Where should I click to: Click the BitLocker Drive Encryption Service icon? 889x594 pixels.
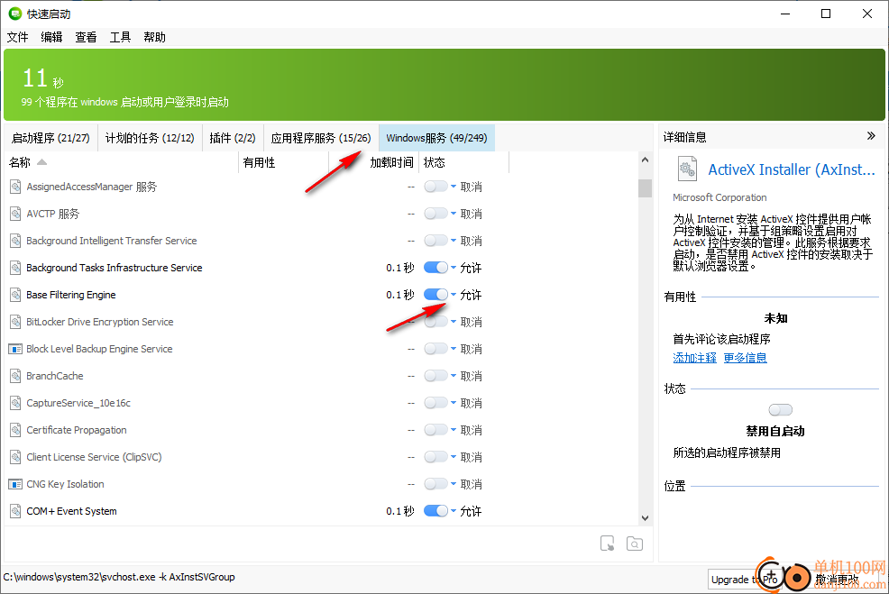tap(15, 322)
